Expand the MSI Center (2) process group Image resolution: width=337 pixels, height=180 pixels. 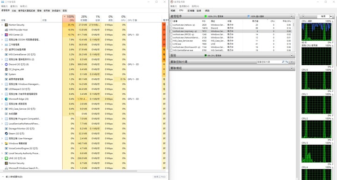(2, 35)
